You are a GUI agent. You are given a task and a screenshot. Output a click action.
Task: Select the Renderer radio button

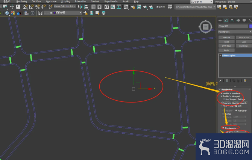pyautogui.click(x=236, y=110)
